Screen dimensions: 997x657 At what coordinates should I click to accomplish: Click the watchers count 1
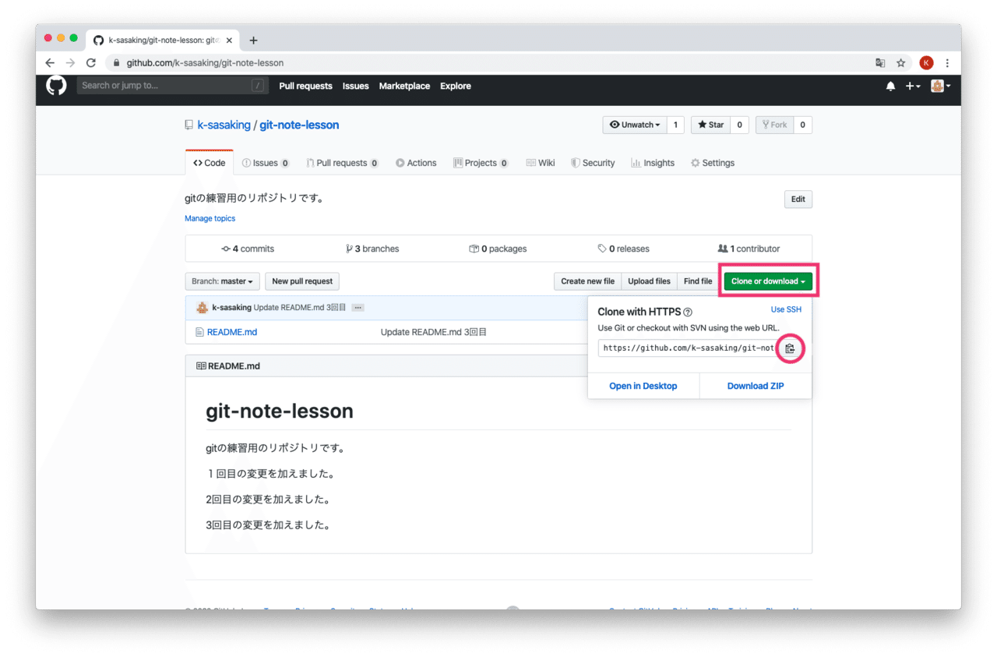coord(676,125)
